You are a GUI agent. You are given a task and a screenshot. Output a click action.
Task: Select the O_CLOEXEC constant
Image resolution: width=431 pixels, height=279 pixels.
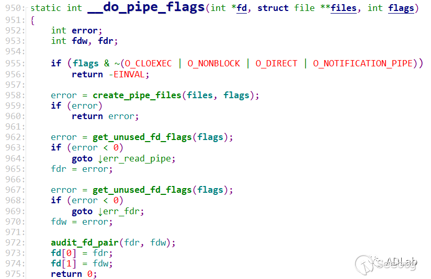[x=148, y=63]
